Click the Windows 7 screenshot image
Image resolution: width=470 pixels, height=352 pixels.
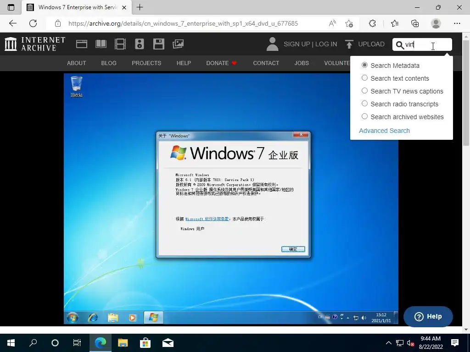(x=231, y=198)
